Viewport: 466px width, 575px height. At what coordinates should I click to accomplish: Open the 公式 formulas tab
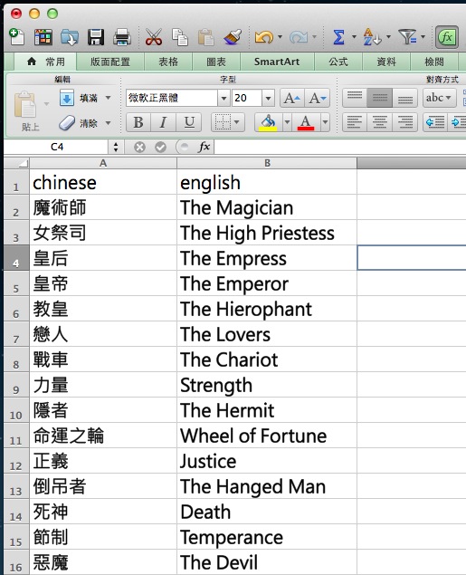tap(338, 62)
